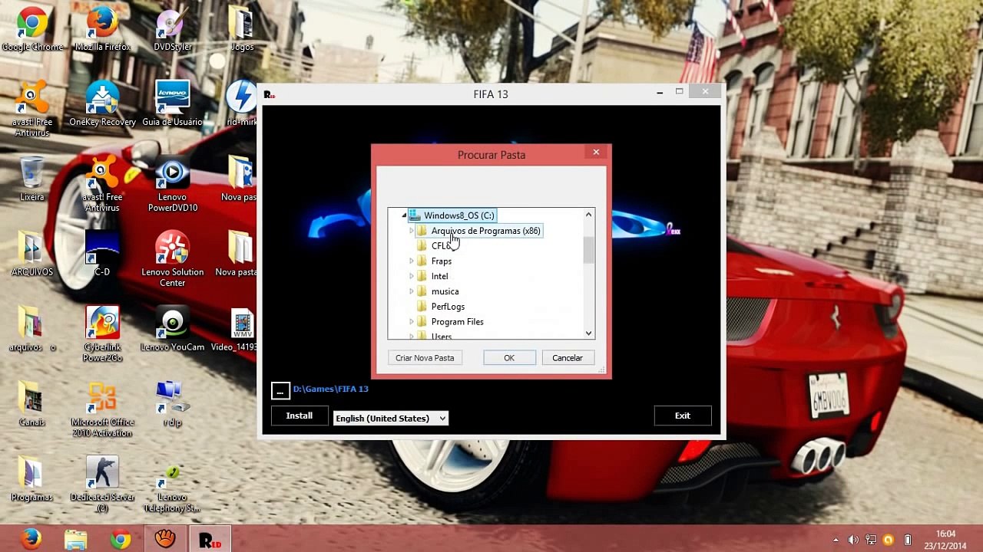Collapse the Windows8_OS (C:) drive node
The image size is (983, 552).
(404, 215)
